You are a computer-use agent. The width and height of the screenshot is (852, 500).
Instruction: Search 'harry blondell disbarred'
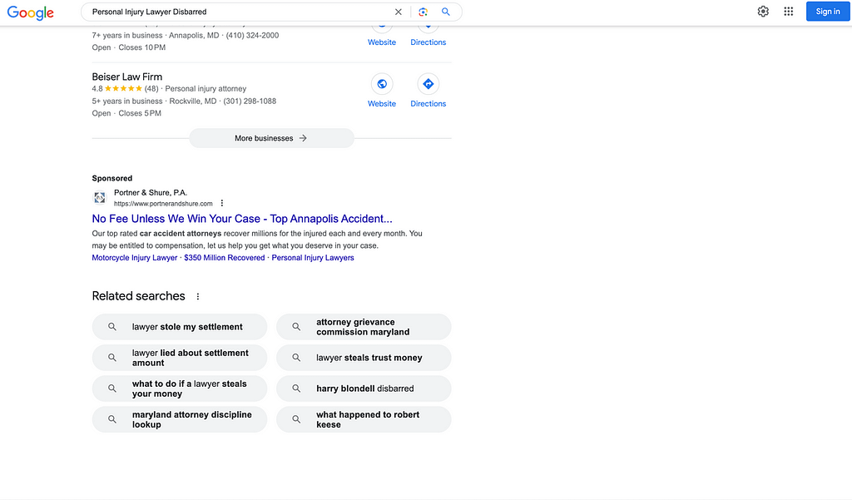click(364, 389)
